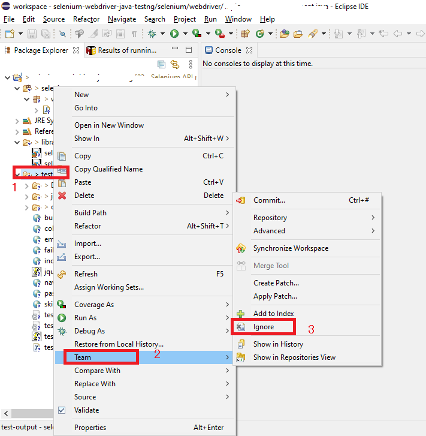Viewport: 426px width, 436px height.
Task: Open dropdown arrow next to Run button
Action: click(185, 34)
